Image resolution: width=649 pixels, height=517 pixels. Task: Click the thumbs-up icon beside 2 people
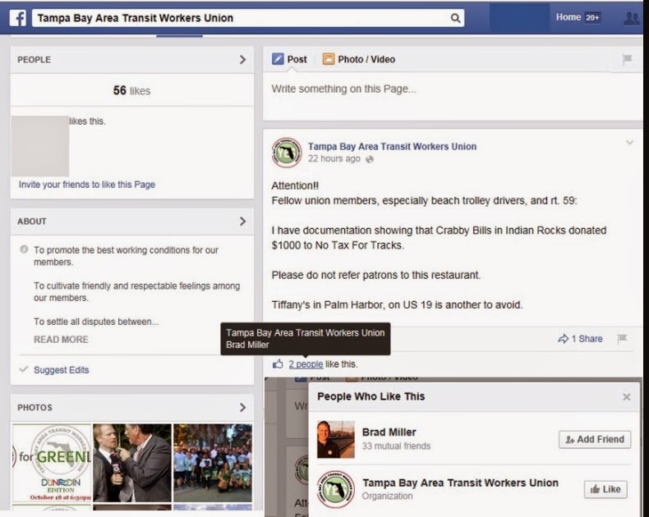[x=278, y=364]
